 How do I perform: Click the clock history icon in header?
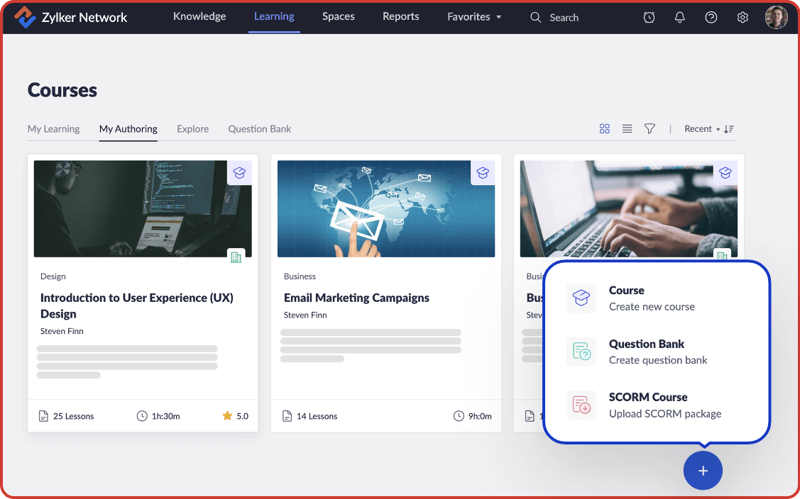tap(649, 18)
